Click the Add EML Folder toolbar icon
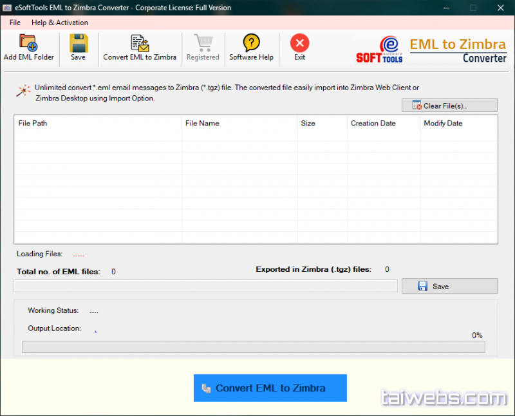Image resolution: width=515 pixels, height=416 pixels. [x=28, y=43]
